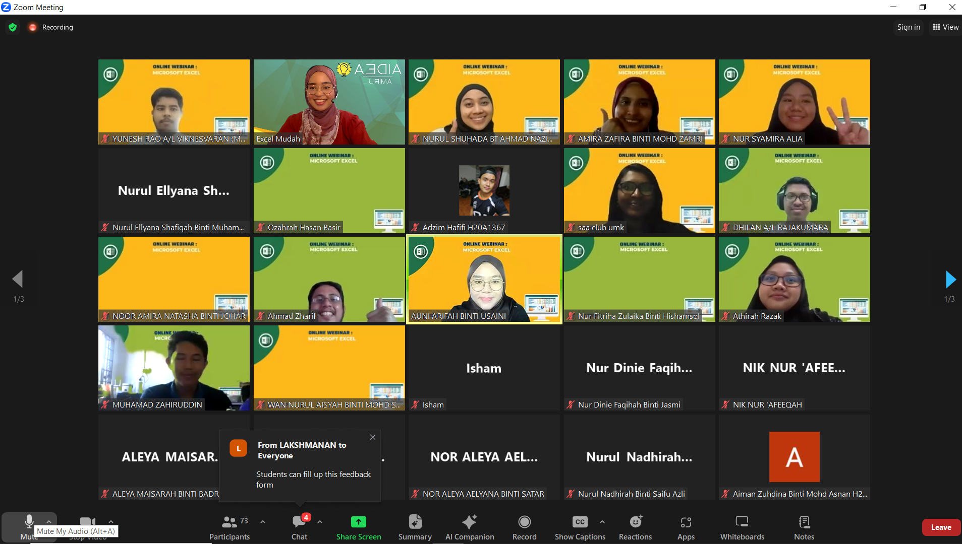Toggle Show Captions
This screenshot has height=544, width=962.
pyautogui.click(x=580, y=527)
